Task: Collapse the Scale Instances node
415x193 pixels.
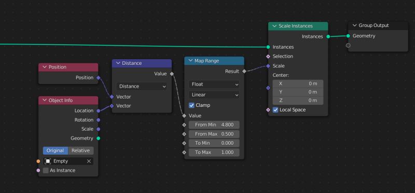Action: (274, 26)
